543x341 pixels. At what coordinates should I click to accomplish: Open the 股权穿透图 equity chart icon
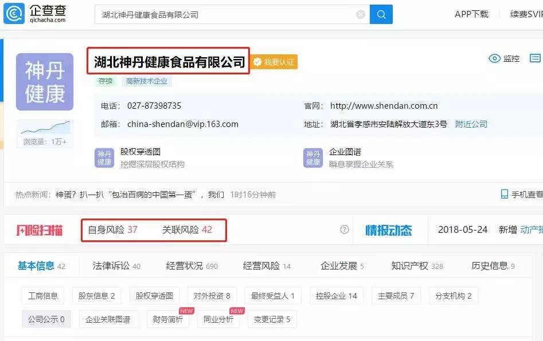(x=104, y=158)
